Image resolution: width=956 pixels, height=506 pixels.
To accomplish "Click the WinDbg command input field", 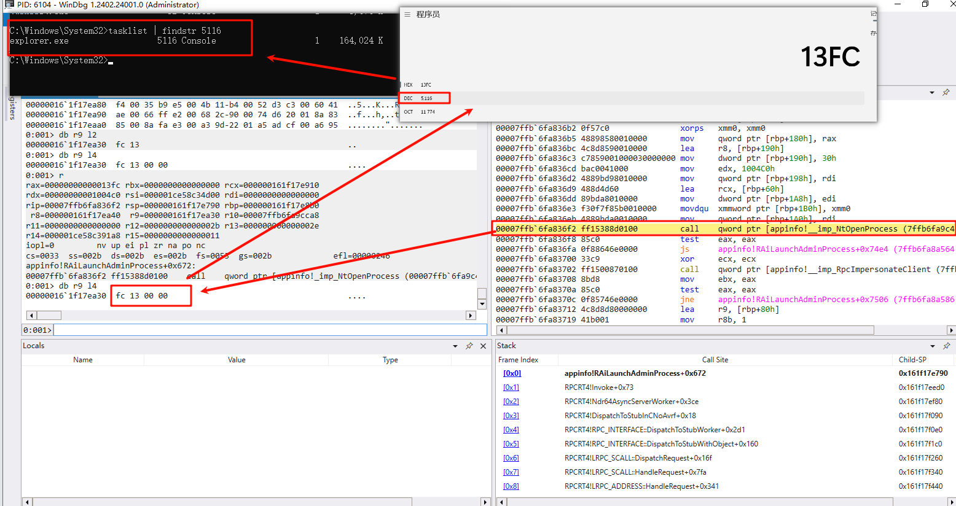I will (x=270, y=330).
